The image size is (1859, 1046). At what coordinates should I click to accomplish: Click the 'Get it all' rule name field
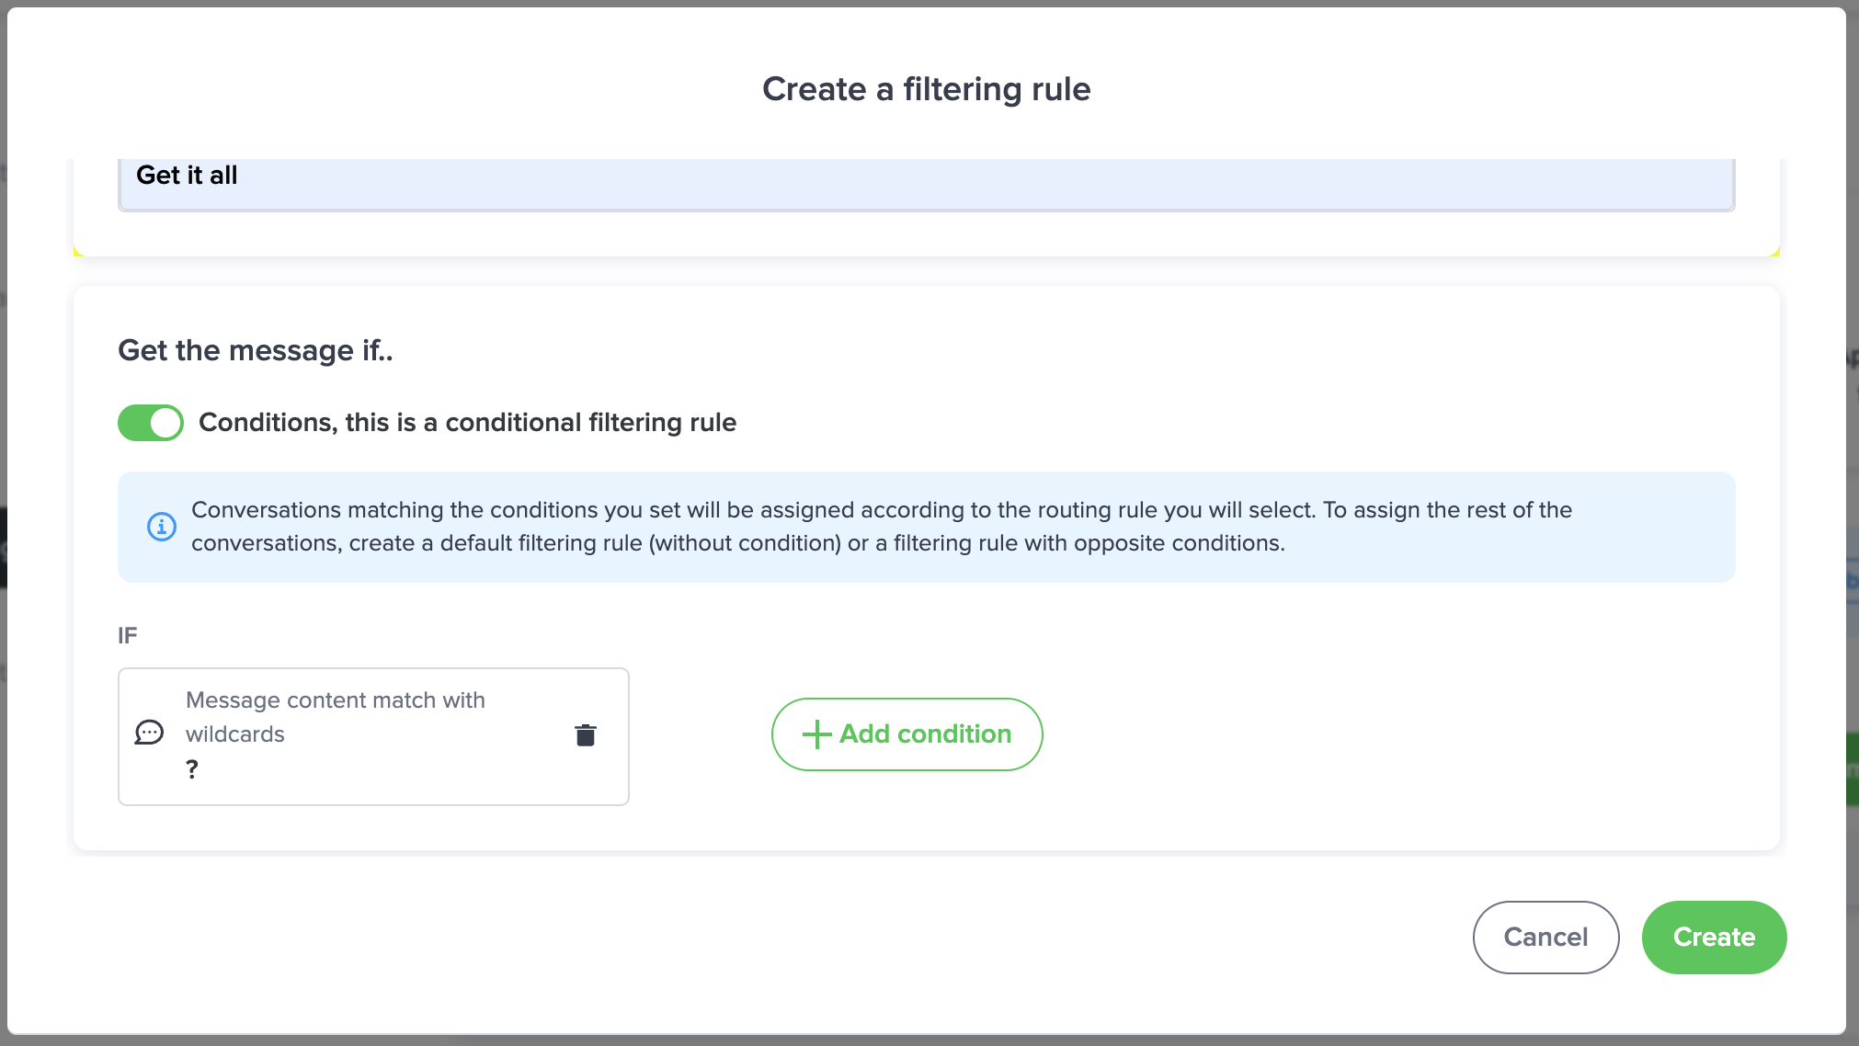coord(926,176)
